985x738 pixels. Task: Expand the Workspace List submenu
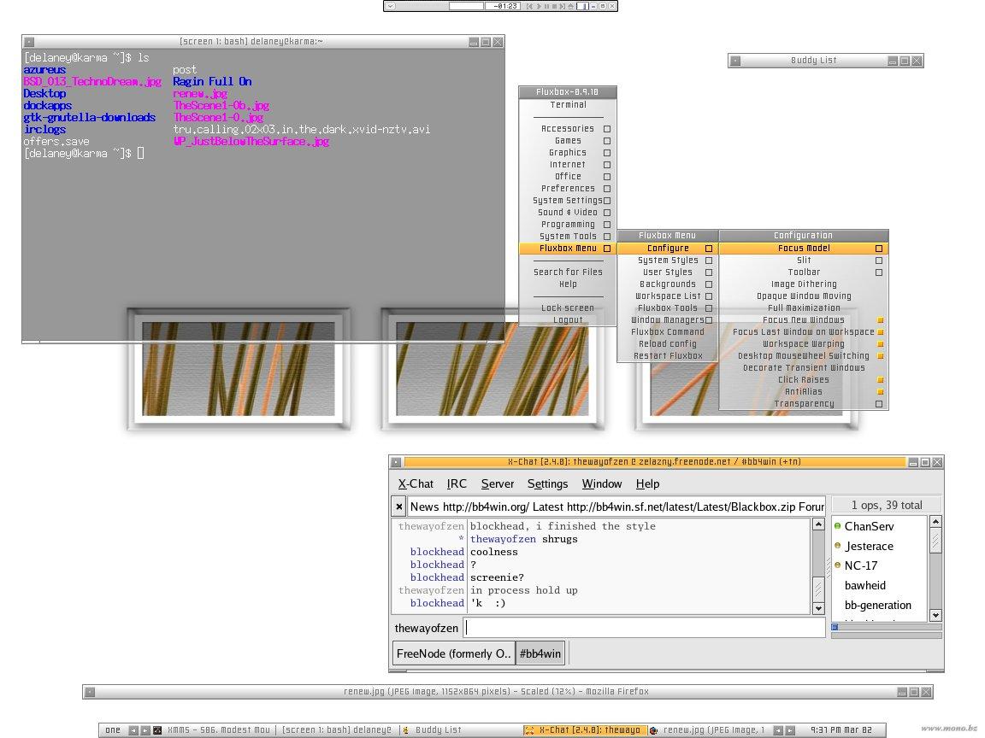tap(668, 296)
